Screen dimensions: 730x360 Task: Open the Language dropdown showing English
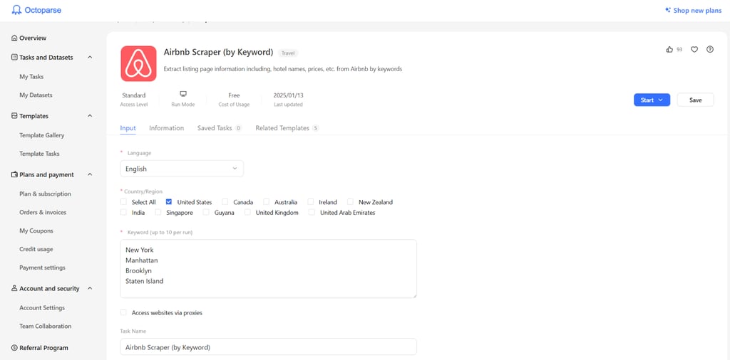tap(182, 169)
